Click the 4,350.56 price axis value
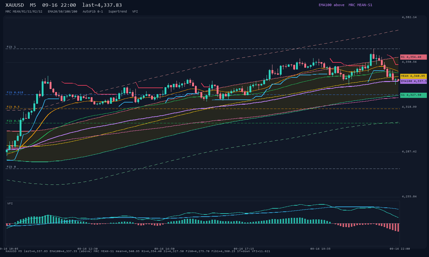429x257 pixels. point(409,62)
